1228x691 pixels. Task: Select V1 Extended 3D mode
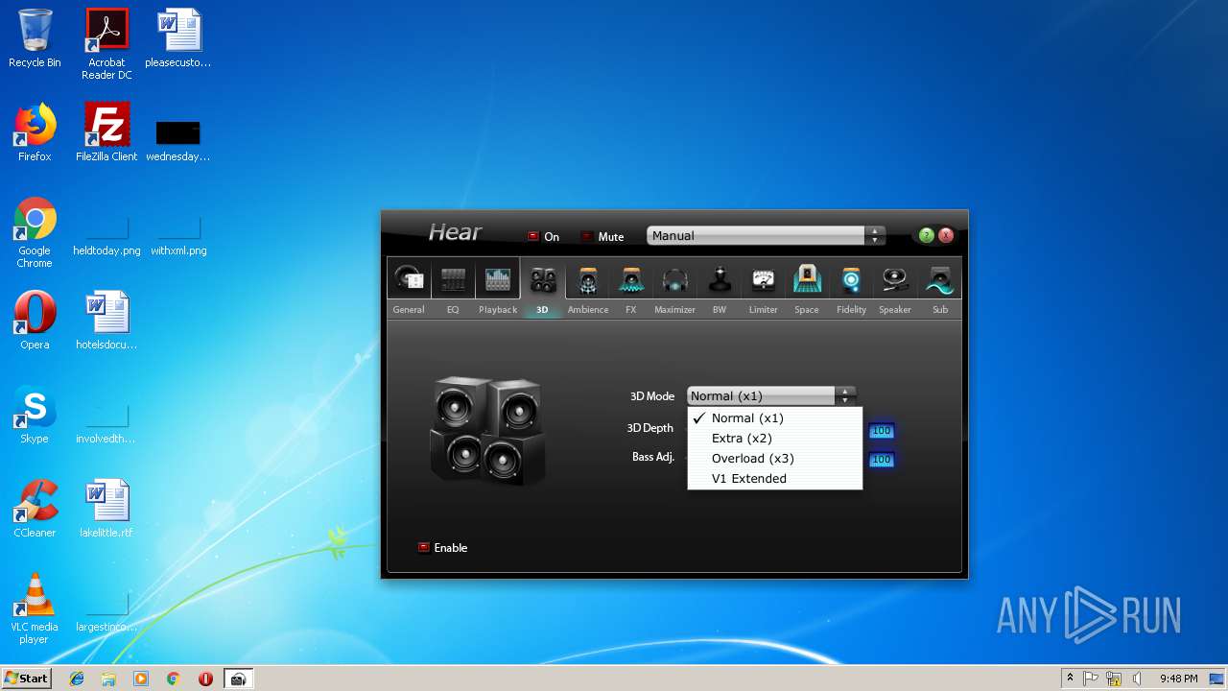point(775,479)
